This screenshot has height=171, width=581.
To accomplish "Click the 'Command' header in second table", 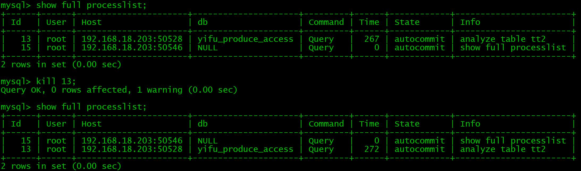I will click(x=326, y=124).
